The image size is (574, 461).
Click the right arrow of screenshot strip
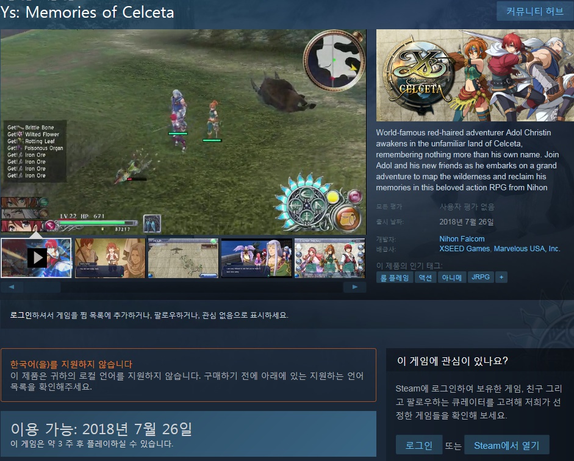tap(355, 287)
